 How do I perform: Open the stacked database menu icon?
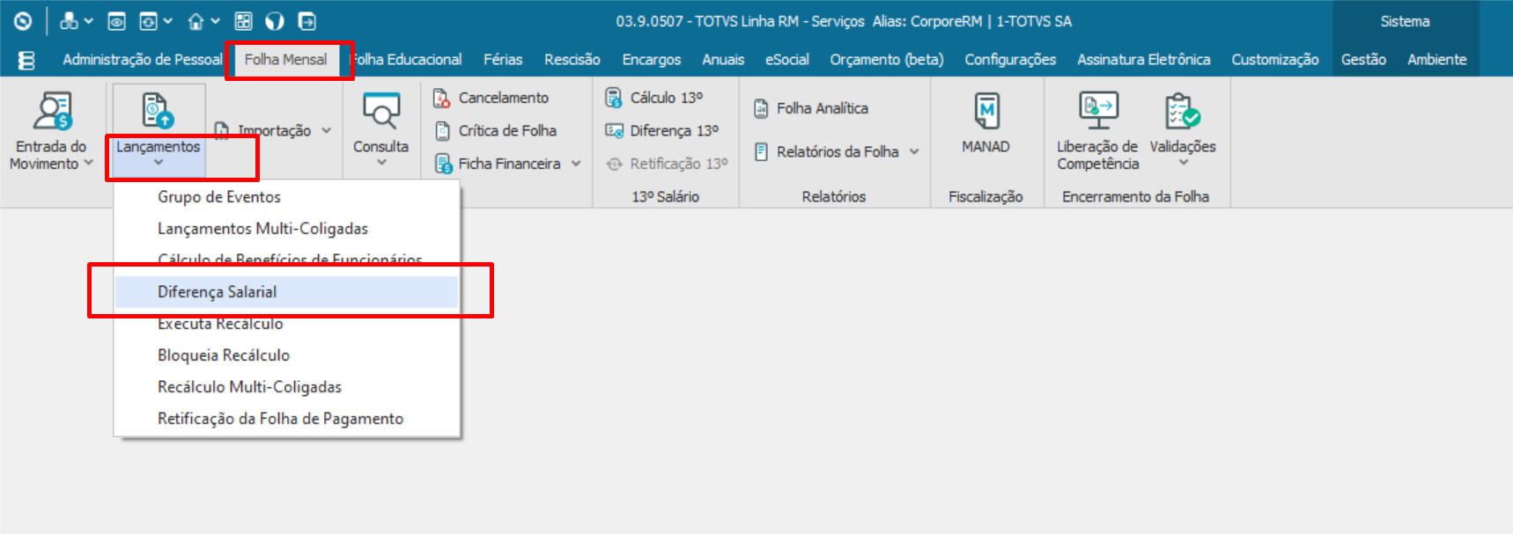tap(26, 60)
